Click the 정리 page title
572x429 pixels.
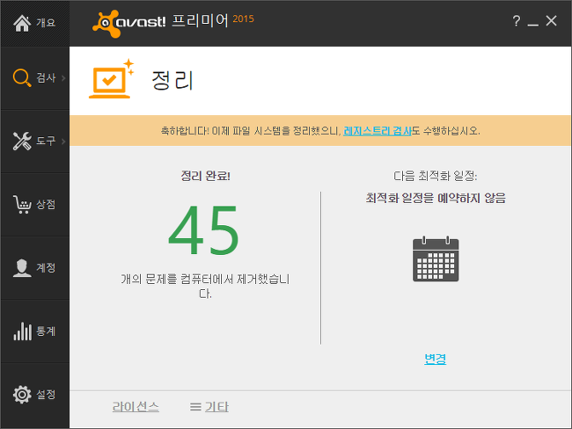click(172, 80)
